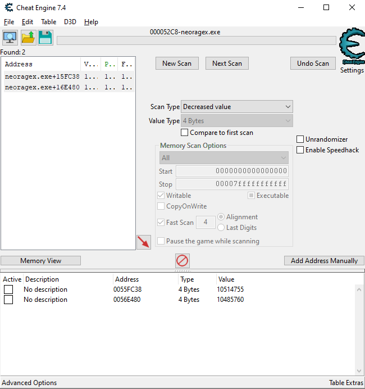Expand the Scan Type dropdown
This screenshot has width=365, height=389.
(237, 107)
